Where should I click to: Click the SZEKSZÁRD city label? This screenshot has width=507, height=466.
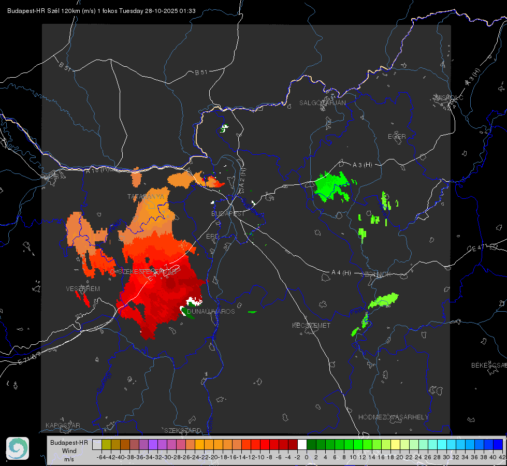pos(183,430)
